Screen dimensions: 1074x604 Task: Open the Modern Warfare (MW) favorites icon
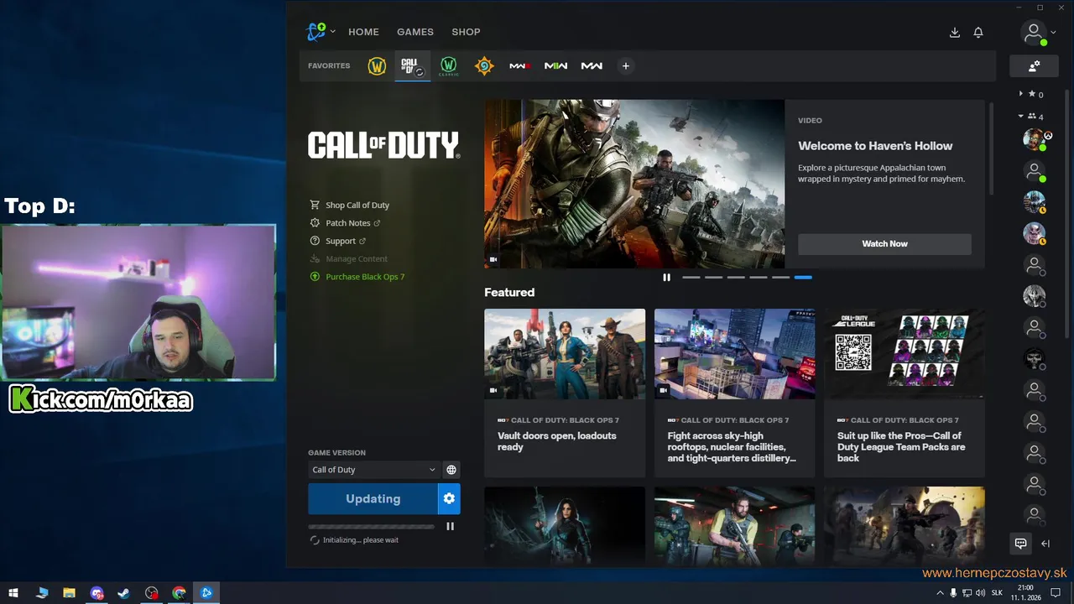pos(592,65)
